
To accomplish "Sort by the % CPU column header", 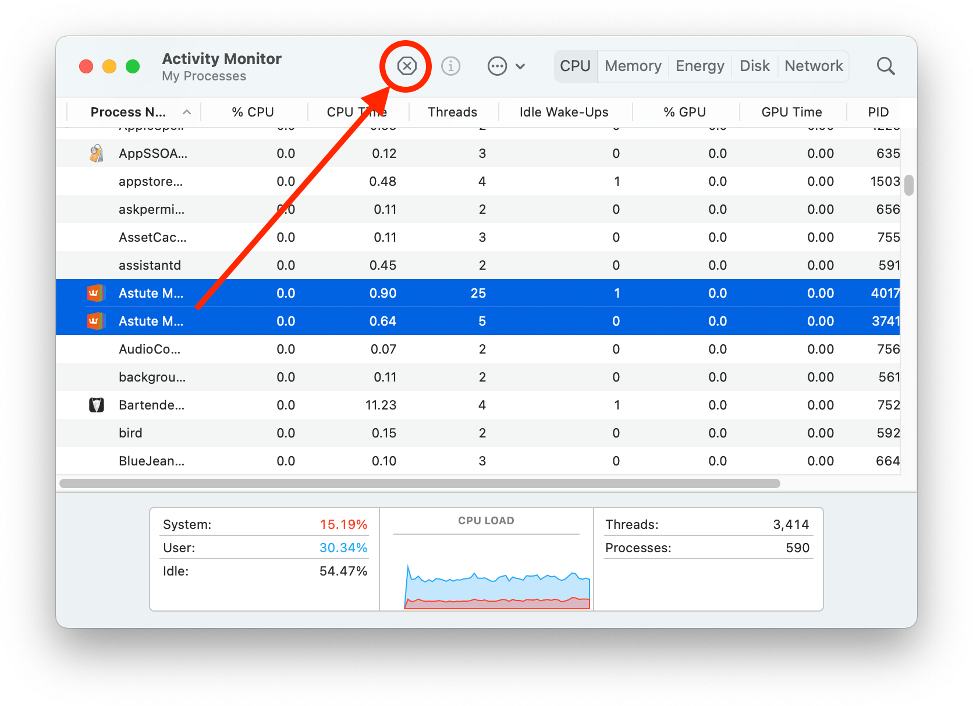I will coord(253,112).
